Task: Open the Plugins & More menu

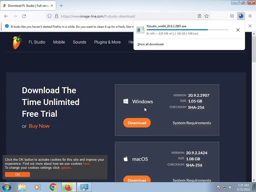Action: pyautogui.click(x=107, y=42)
